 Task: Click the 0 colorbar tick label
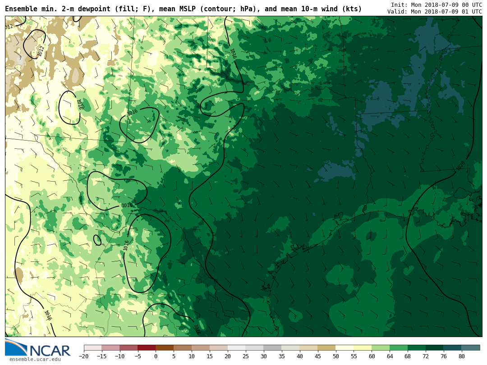click(156, 356)
